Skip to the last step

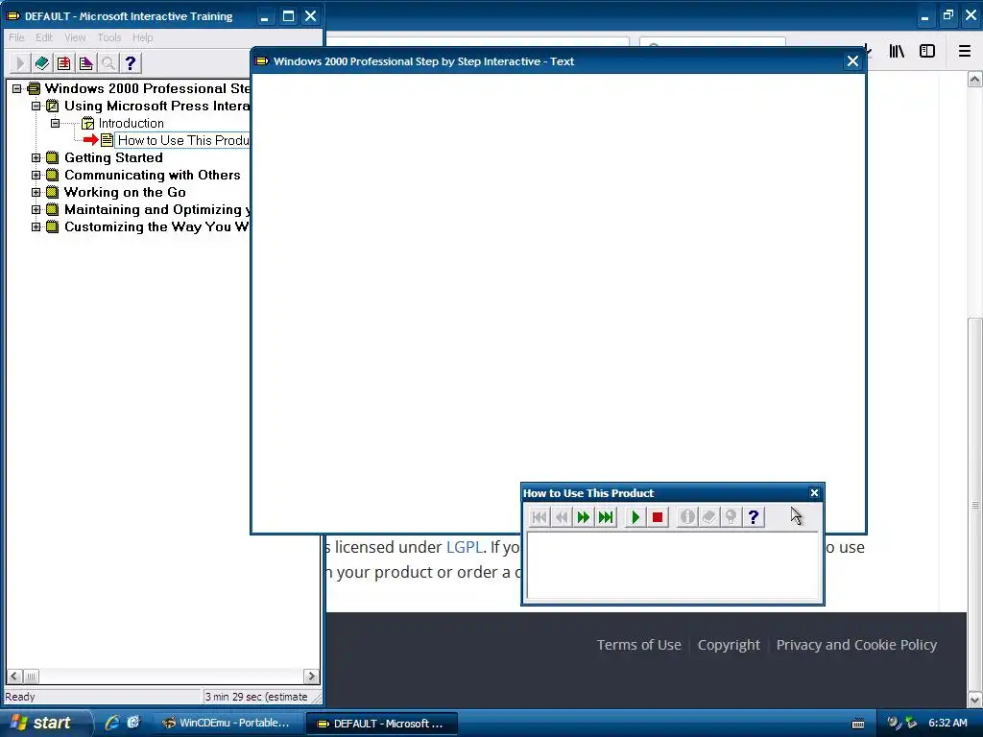606,517
